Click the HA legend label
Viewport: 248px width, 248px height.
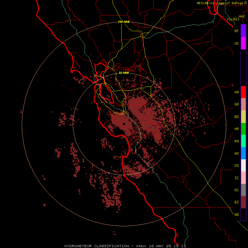(236, 92)
